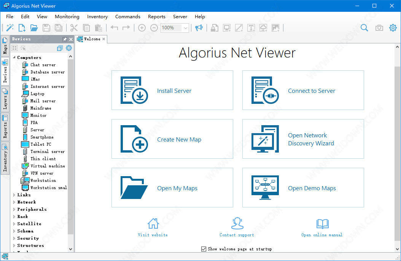Zoom in with the plus circle icon
The image size is (401, 261).
pos(142,28)
